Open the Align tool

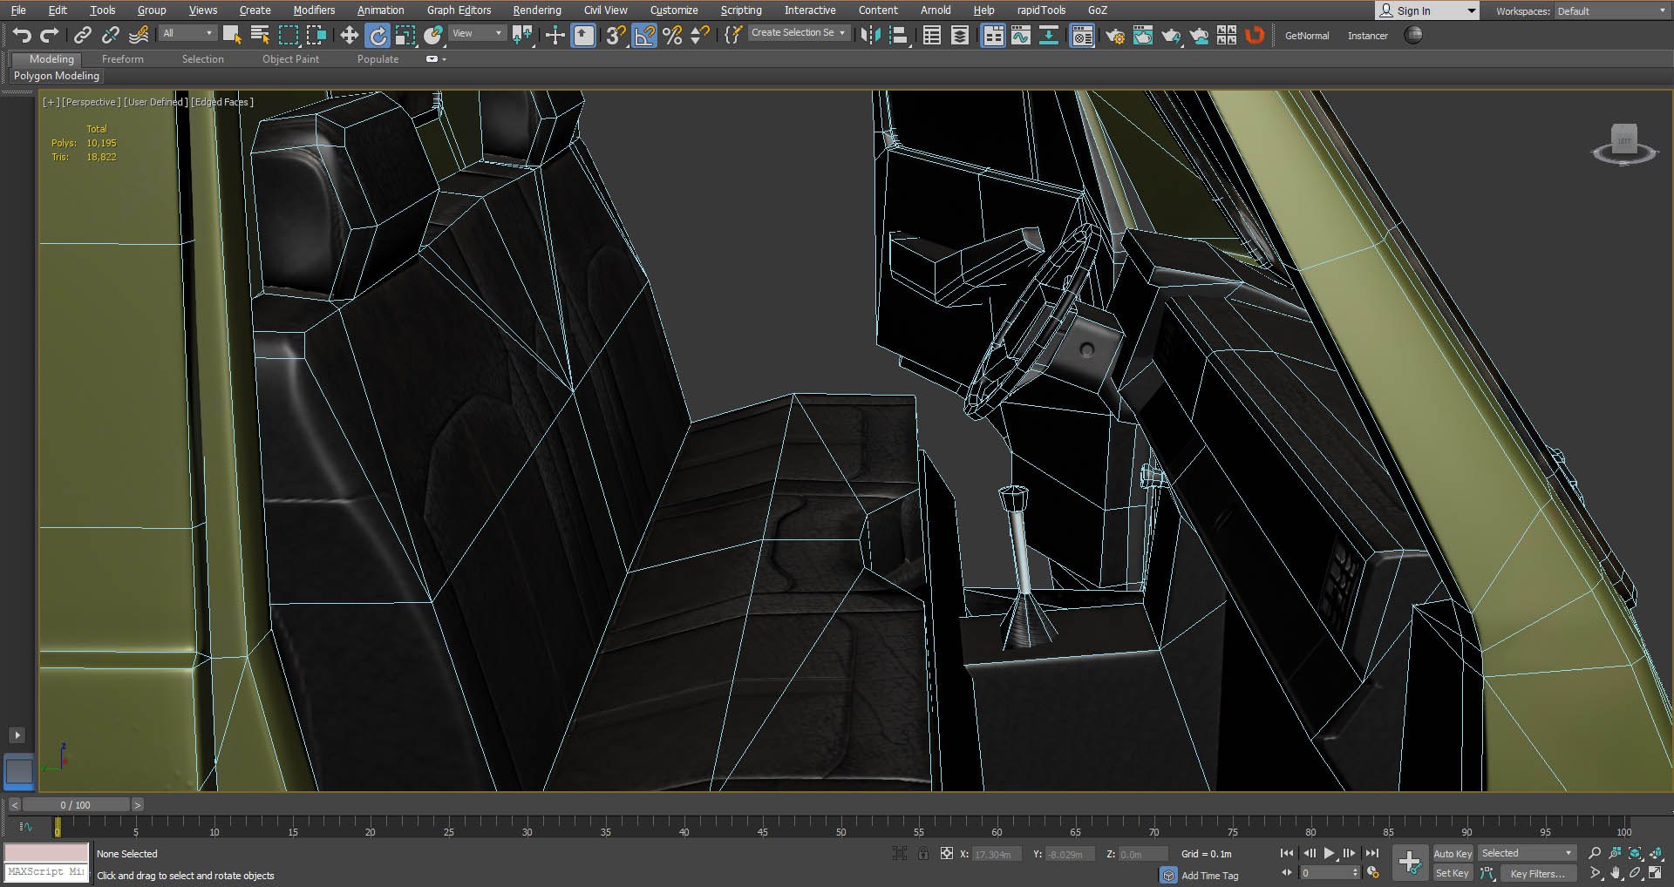click(x=898, y=35)
